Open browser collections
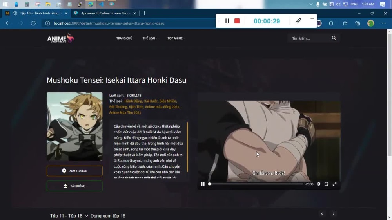The width and height of the screenshot is (392, 220). point(358,23)
